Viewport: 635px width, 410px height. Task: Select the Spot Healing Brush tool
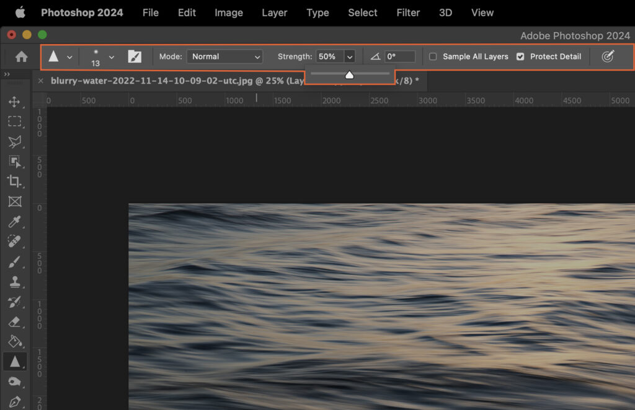click(x=14, y=242)
